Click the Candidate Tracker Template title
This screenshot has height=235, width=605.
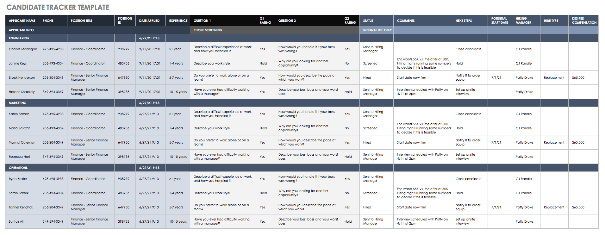(58, 7)
